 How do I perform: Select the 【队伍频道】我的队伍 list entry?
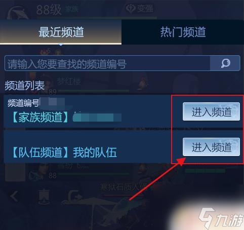click(x=88, y=146)
